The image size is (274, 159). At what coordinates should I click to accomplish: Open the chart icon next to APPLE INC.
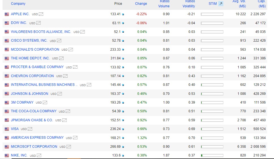[41, 14]
